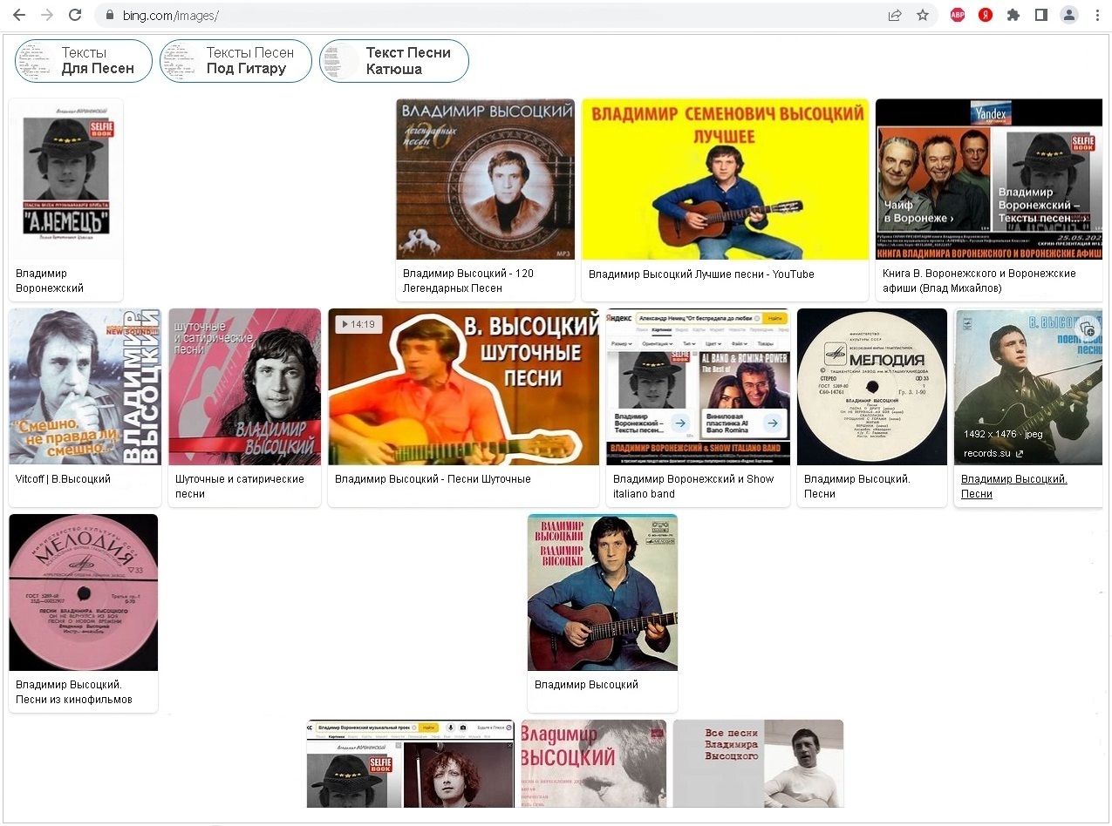Open the Extensions puzzle piece menu
The image size is (1112, 826).
tap(1013, 15)
